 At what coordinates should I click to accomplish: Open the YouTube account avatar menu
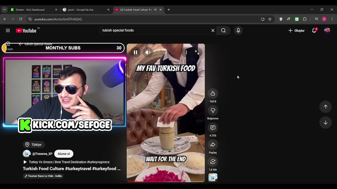click(x=327, y=30)
